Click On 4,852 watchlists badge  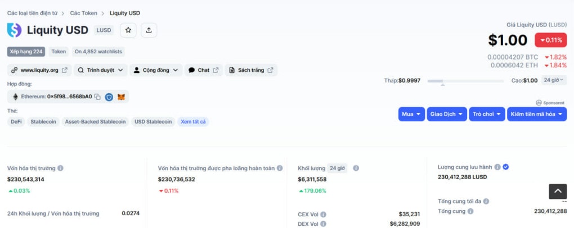[x=98, y=52]
